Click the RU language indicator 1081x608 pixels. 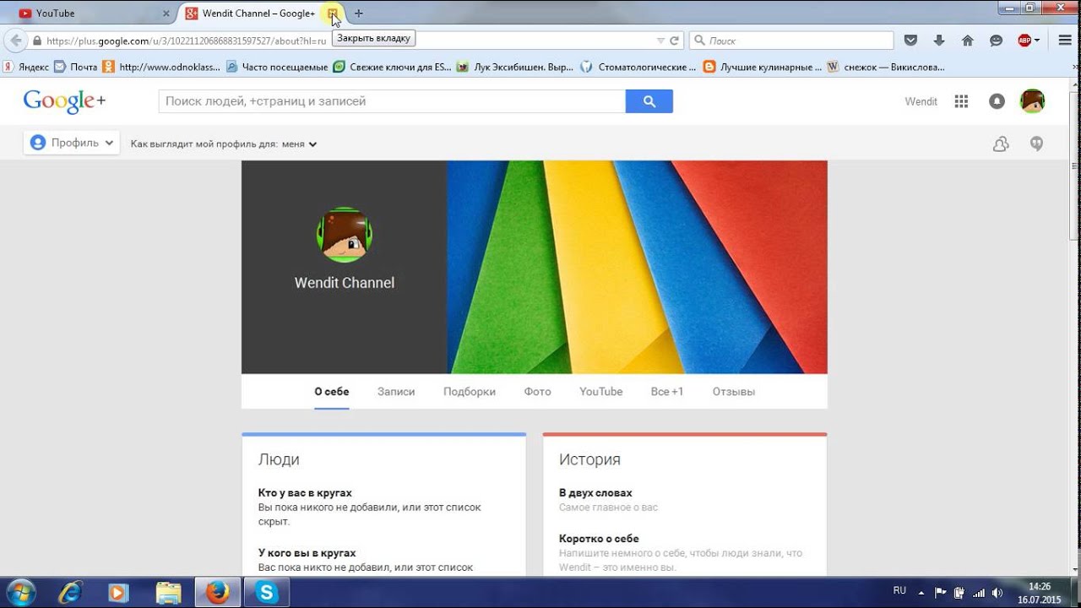coord(899,591)
